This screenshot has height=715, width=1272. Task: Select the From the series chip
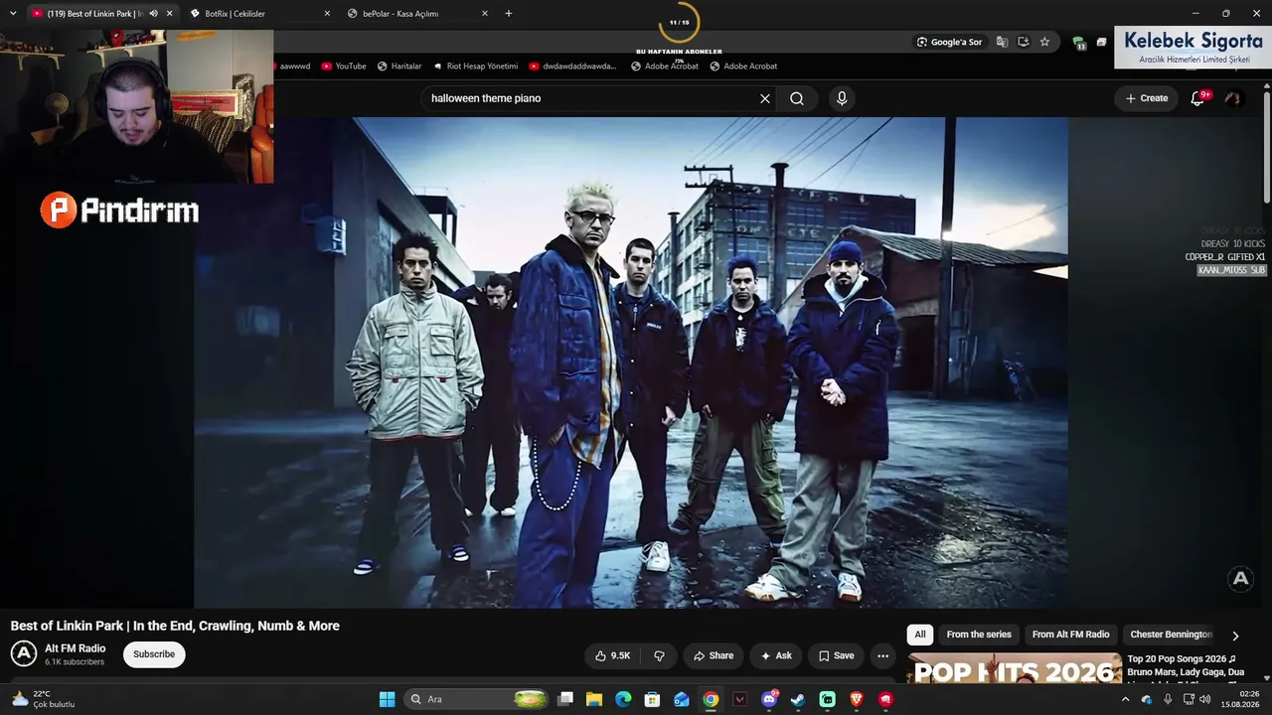tap(979, 635)
